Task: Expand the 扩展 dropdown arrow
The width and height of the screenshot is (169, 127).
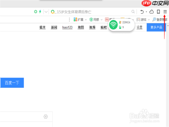Action: pos(86,20)
